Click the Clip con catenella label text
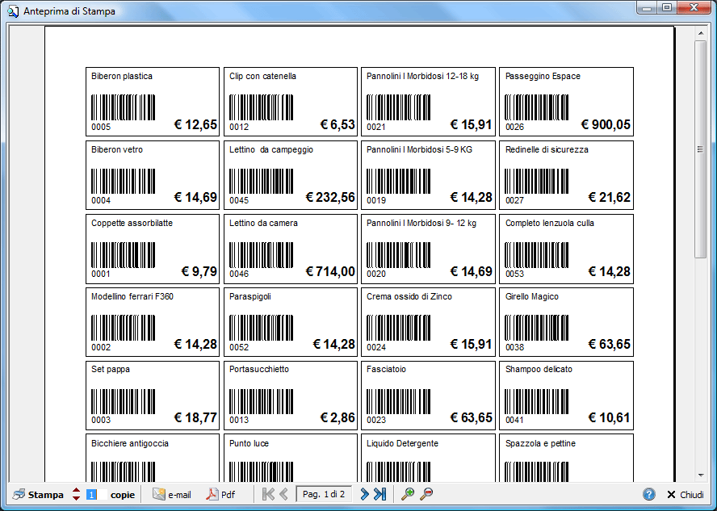Image resolution: width=717 pixels, height=511 pixels. pos(262,77)
